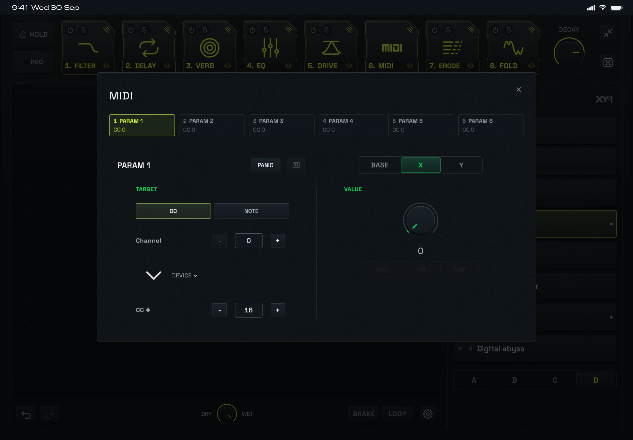
Task: Select the PARAM 1 tab
Action: (142, 125)
